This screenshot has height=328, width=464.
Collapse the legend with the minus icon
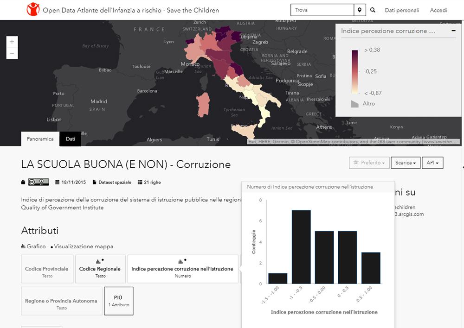coord(453,31)
